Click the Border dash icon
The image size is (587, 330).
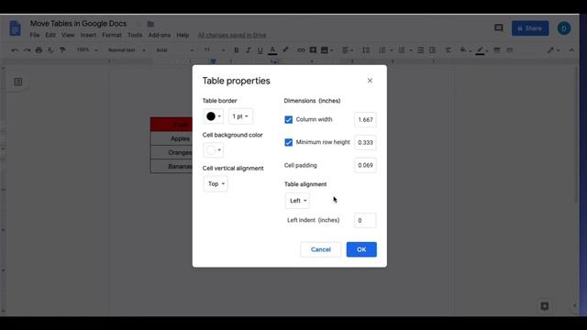click(x=510, y=49)
